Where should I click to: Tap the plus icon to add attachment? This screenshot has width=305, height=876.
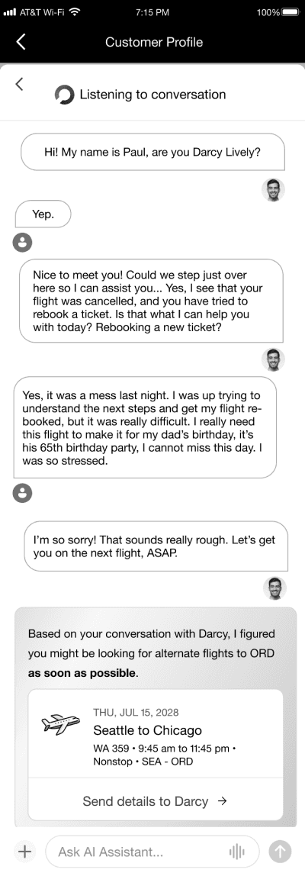point(25,852)
